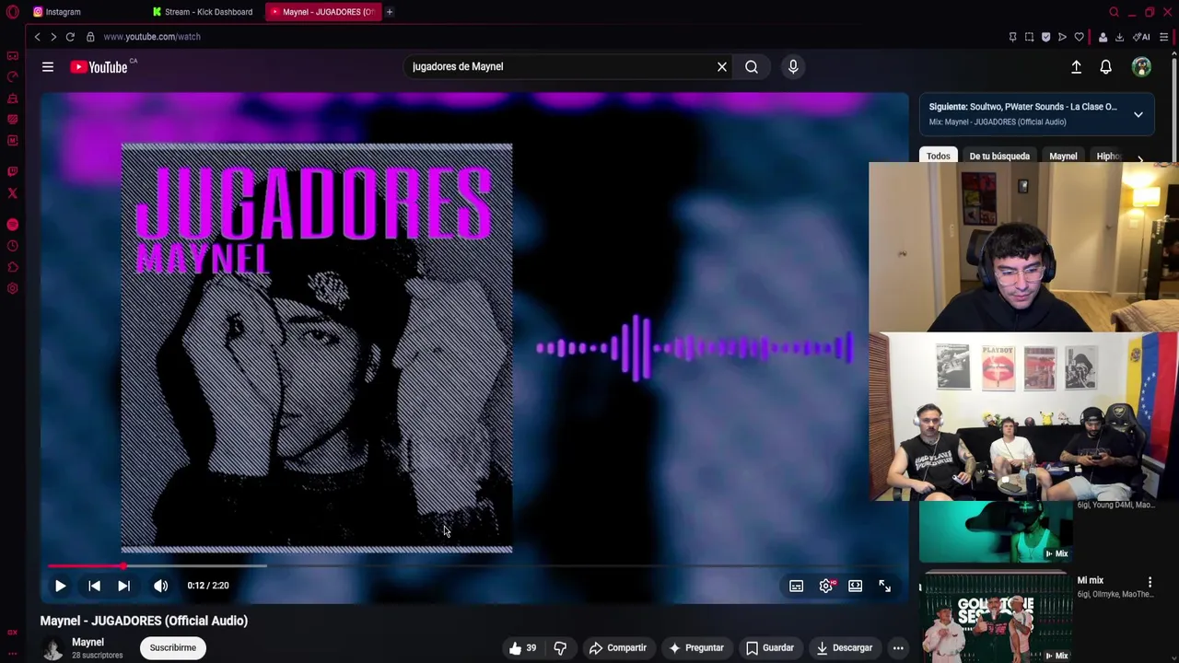
Task: Select the Maynel filter chip
Action: click(1063, 157)
